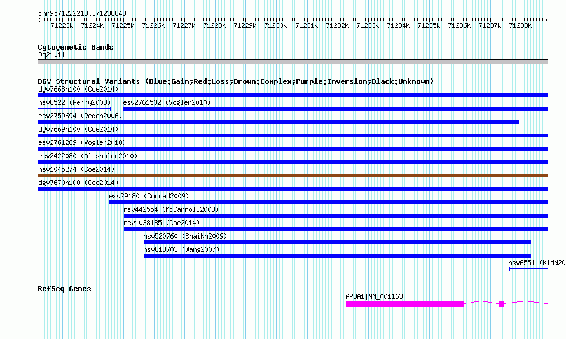The height and width of the screenshot is (339, 566).
Task: Select the blue bar under dgv7670n100
Action: pyautogui.click(x=293, y=189)
